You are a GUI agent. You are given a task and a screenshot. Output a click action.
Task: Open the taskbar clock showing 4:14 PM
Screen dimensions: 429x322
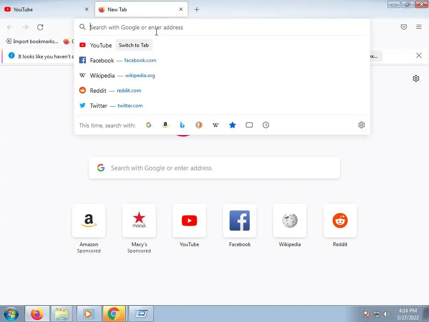[x=408, y=314]
